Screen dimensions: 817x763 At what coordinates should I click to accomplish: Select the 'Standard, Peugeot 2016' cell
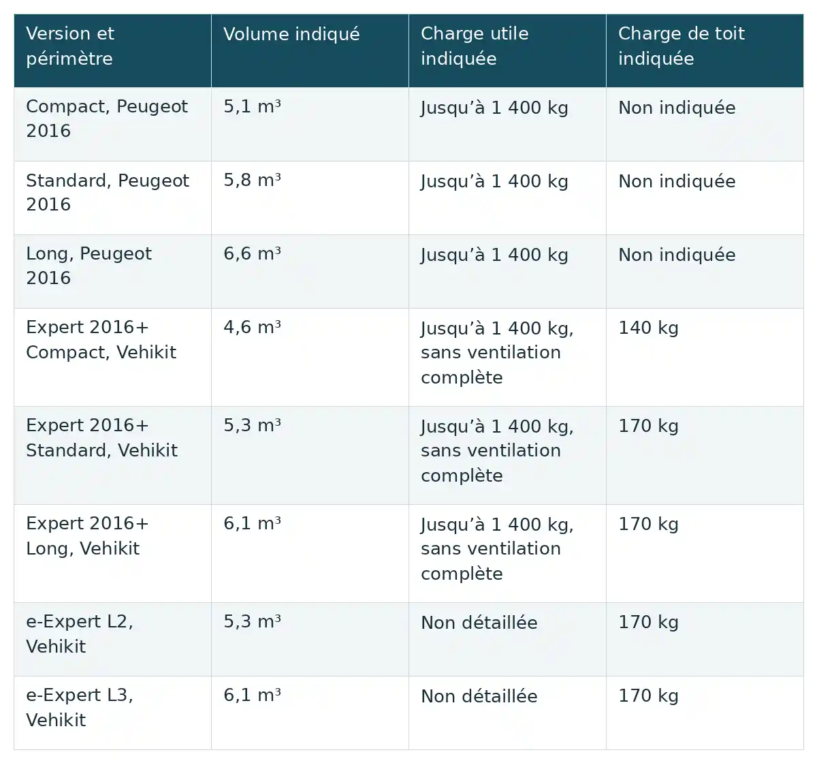(112, 198)
